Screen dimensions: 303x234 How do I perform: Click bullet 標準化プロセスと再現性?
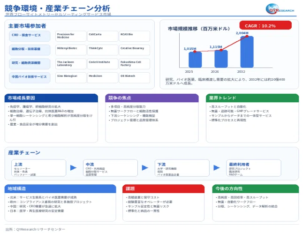point(227,120)
